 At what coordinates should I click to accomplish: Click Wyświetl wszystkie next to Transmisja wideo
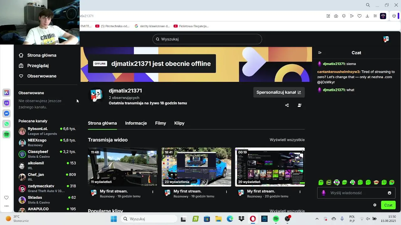[287, 140]
